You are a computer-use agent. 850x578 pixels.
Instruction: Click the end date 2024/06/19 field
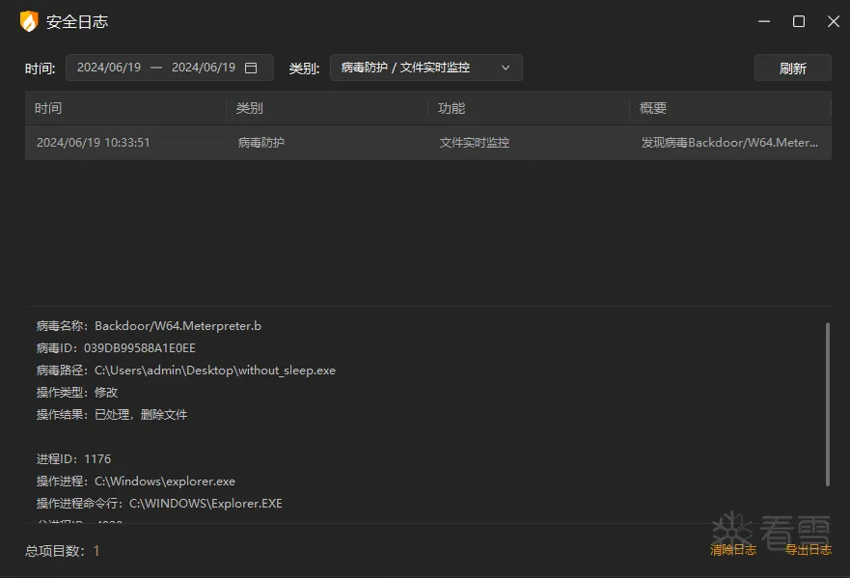point(204,68)
